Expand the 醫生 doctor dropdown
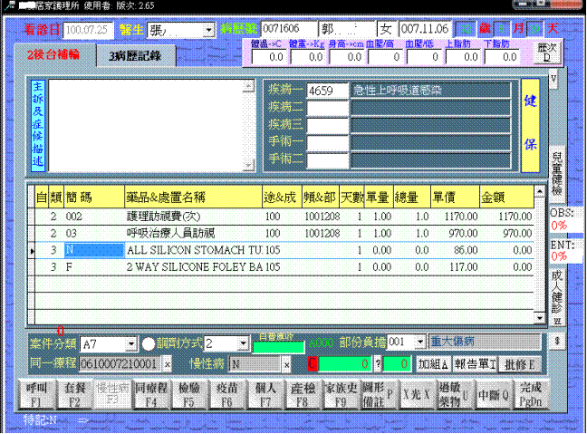The height and width of the screenshot is (434, 587). tap(210, 30)
